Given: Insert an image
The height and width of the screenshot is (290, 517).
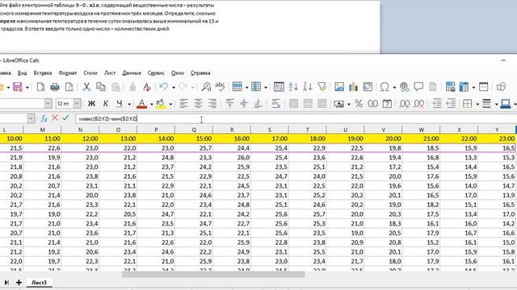Looking at the screenshot, I should (x=339, y=87).
